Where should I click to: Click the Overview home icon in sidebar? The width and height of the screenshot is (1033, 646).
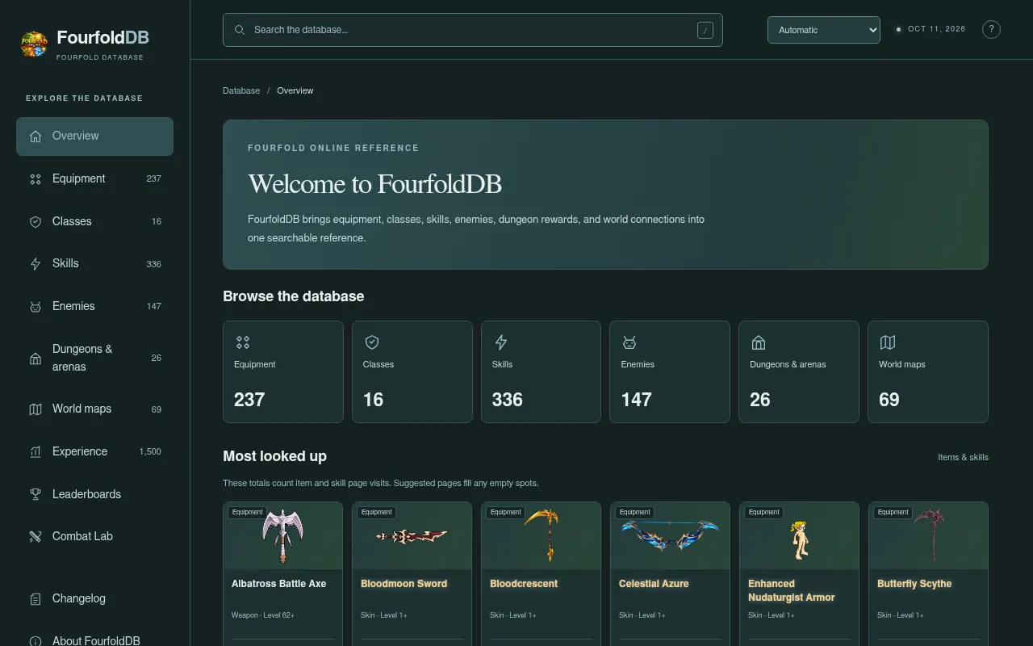tap(36, 136)
